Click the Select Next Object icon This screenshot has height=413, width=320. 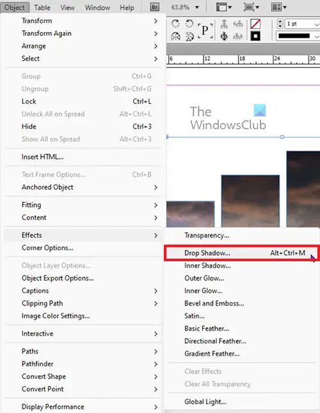(237, 36)
